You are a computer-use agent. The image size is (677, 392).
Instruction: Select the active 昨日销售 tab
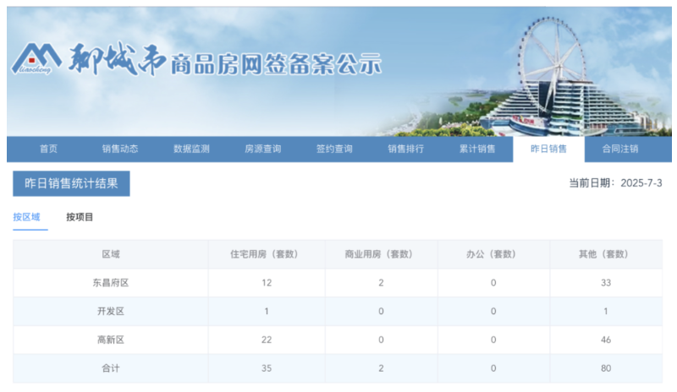pos(548,150)
